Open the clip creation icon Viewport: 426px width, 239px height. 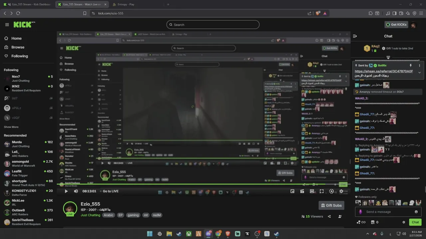[x=302, y=191]
